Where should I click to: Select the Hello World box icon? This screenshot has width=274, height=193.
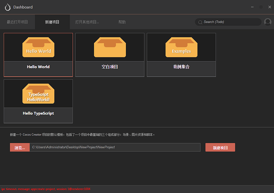click(38, 47)
